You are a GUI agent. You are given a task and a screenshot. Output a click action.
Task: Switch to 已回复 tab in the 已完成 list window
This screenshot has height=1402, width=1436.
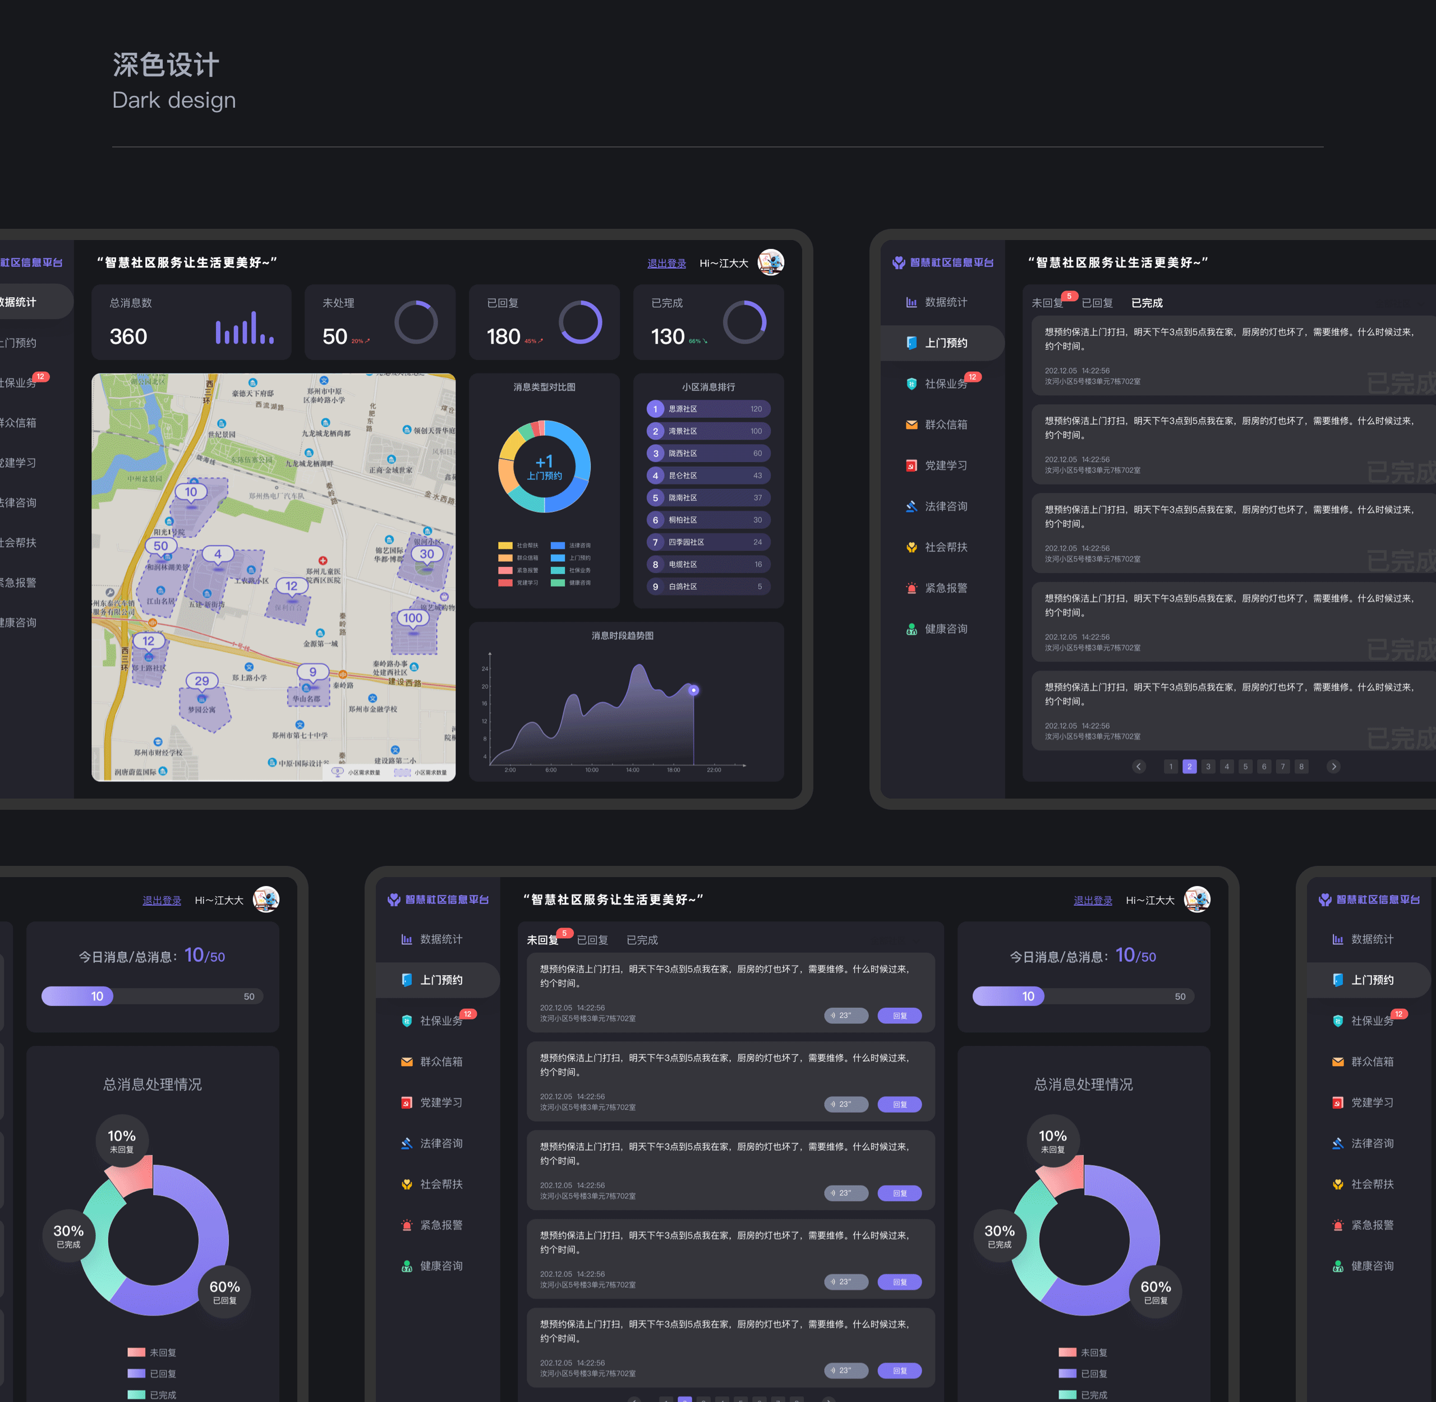1097,303
